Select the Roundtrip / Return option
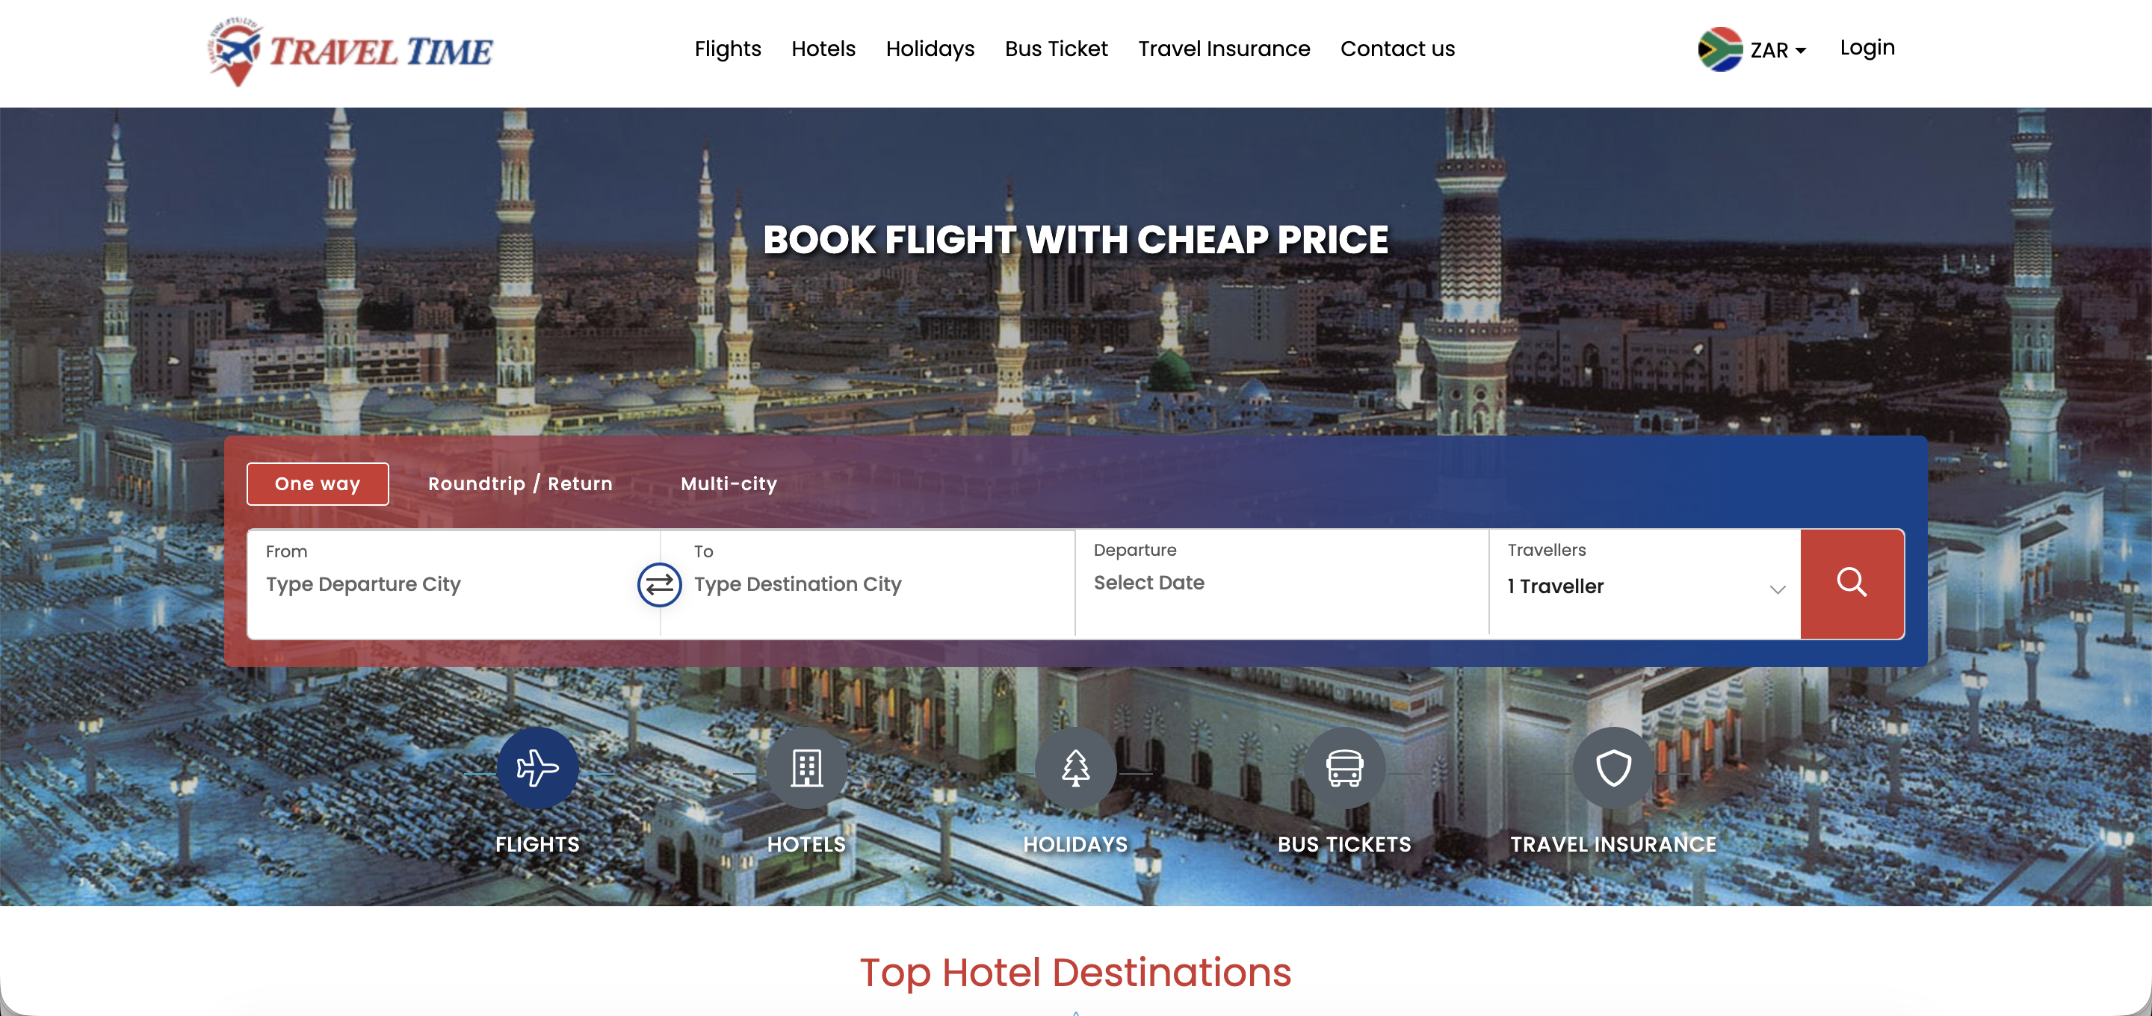The height and width of the screenshot is (1016, 2152). pos(519,484)
